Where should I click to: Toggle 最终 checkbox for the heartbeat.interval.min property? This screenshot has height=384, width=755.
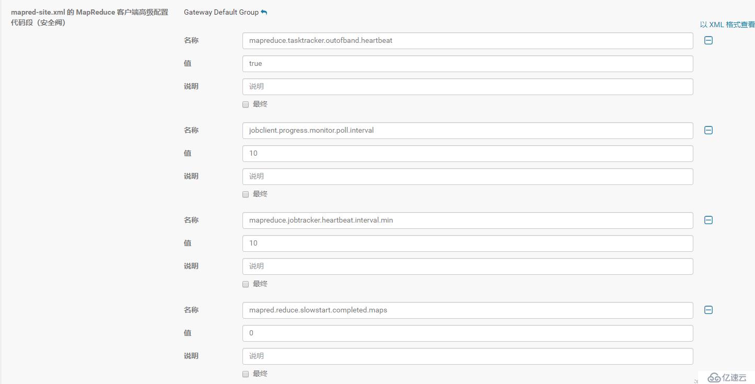(246, 284)
